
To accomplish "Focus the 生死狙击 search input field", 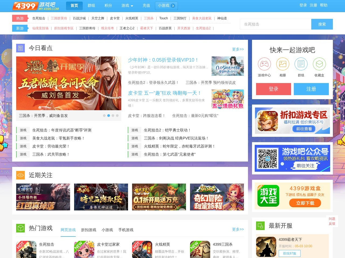I will (x=275, y=24).
